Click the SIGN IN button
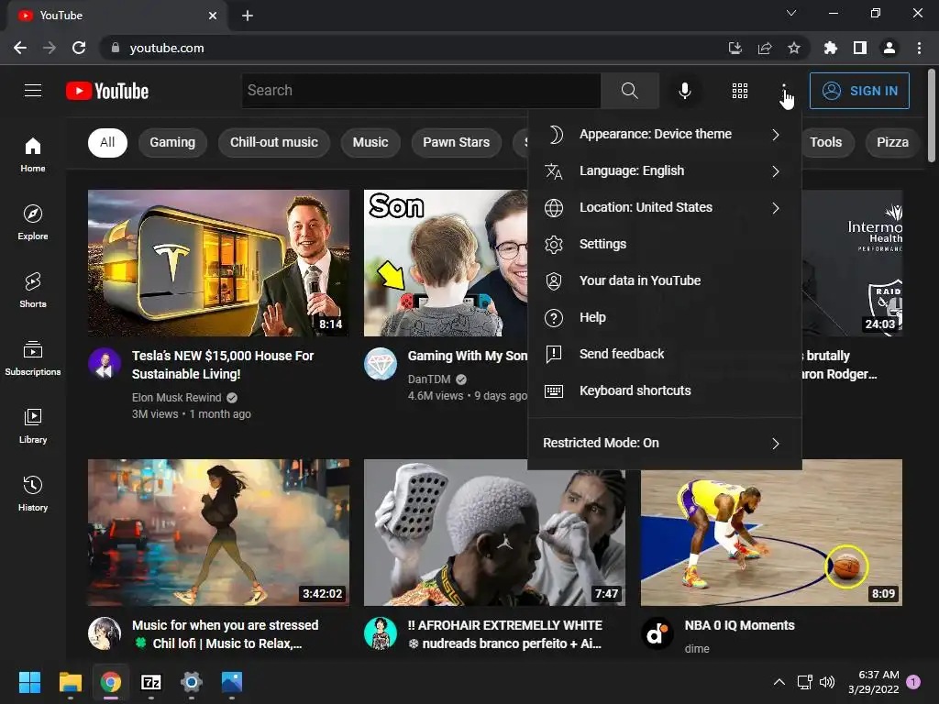 (859, 91)
